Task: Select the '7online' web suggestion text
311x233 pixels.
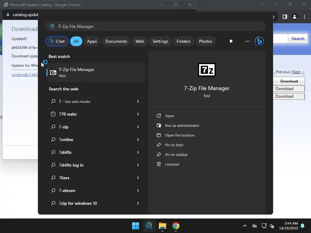Action: click(x=66, y=140)
